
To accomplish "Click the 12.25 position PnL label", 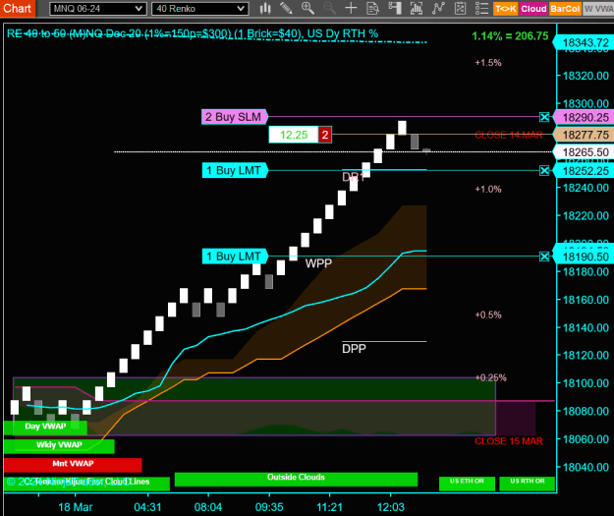I will [294, 135].
